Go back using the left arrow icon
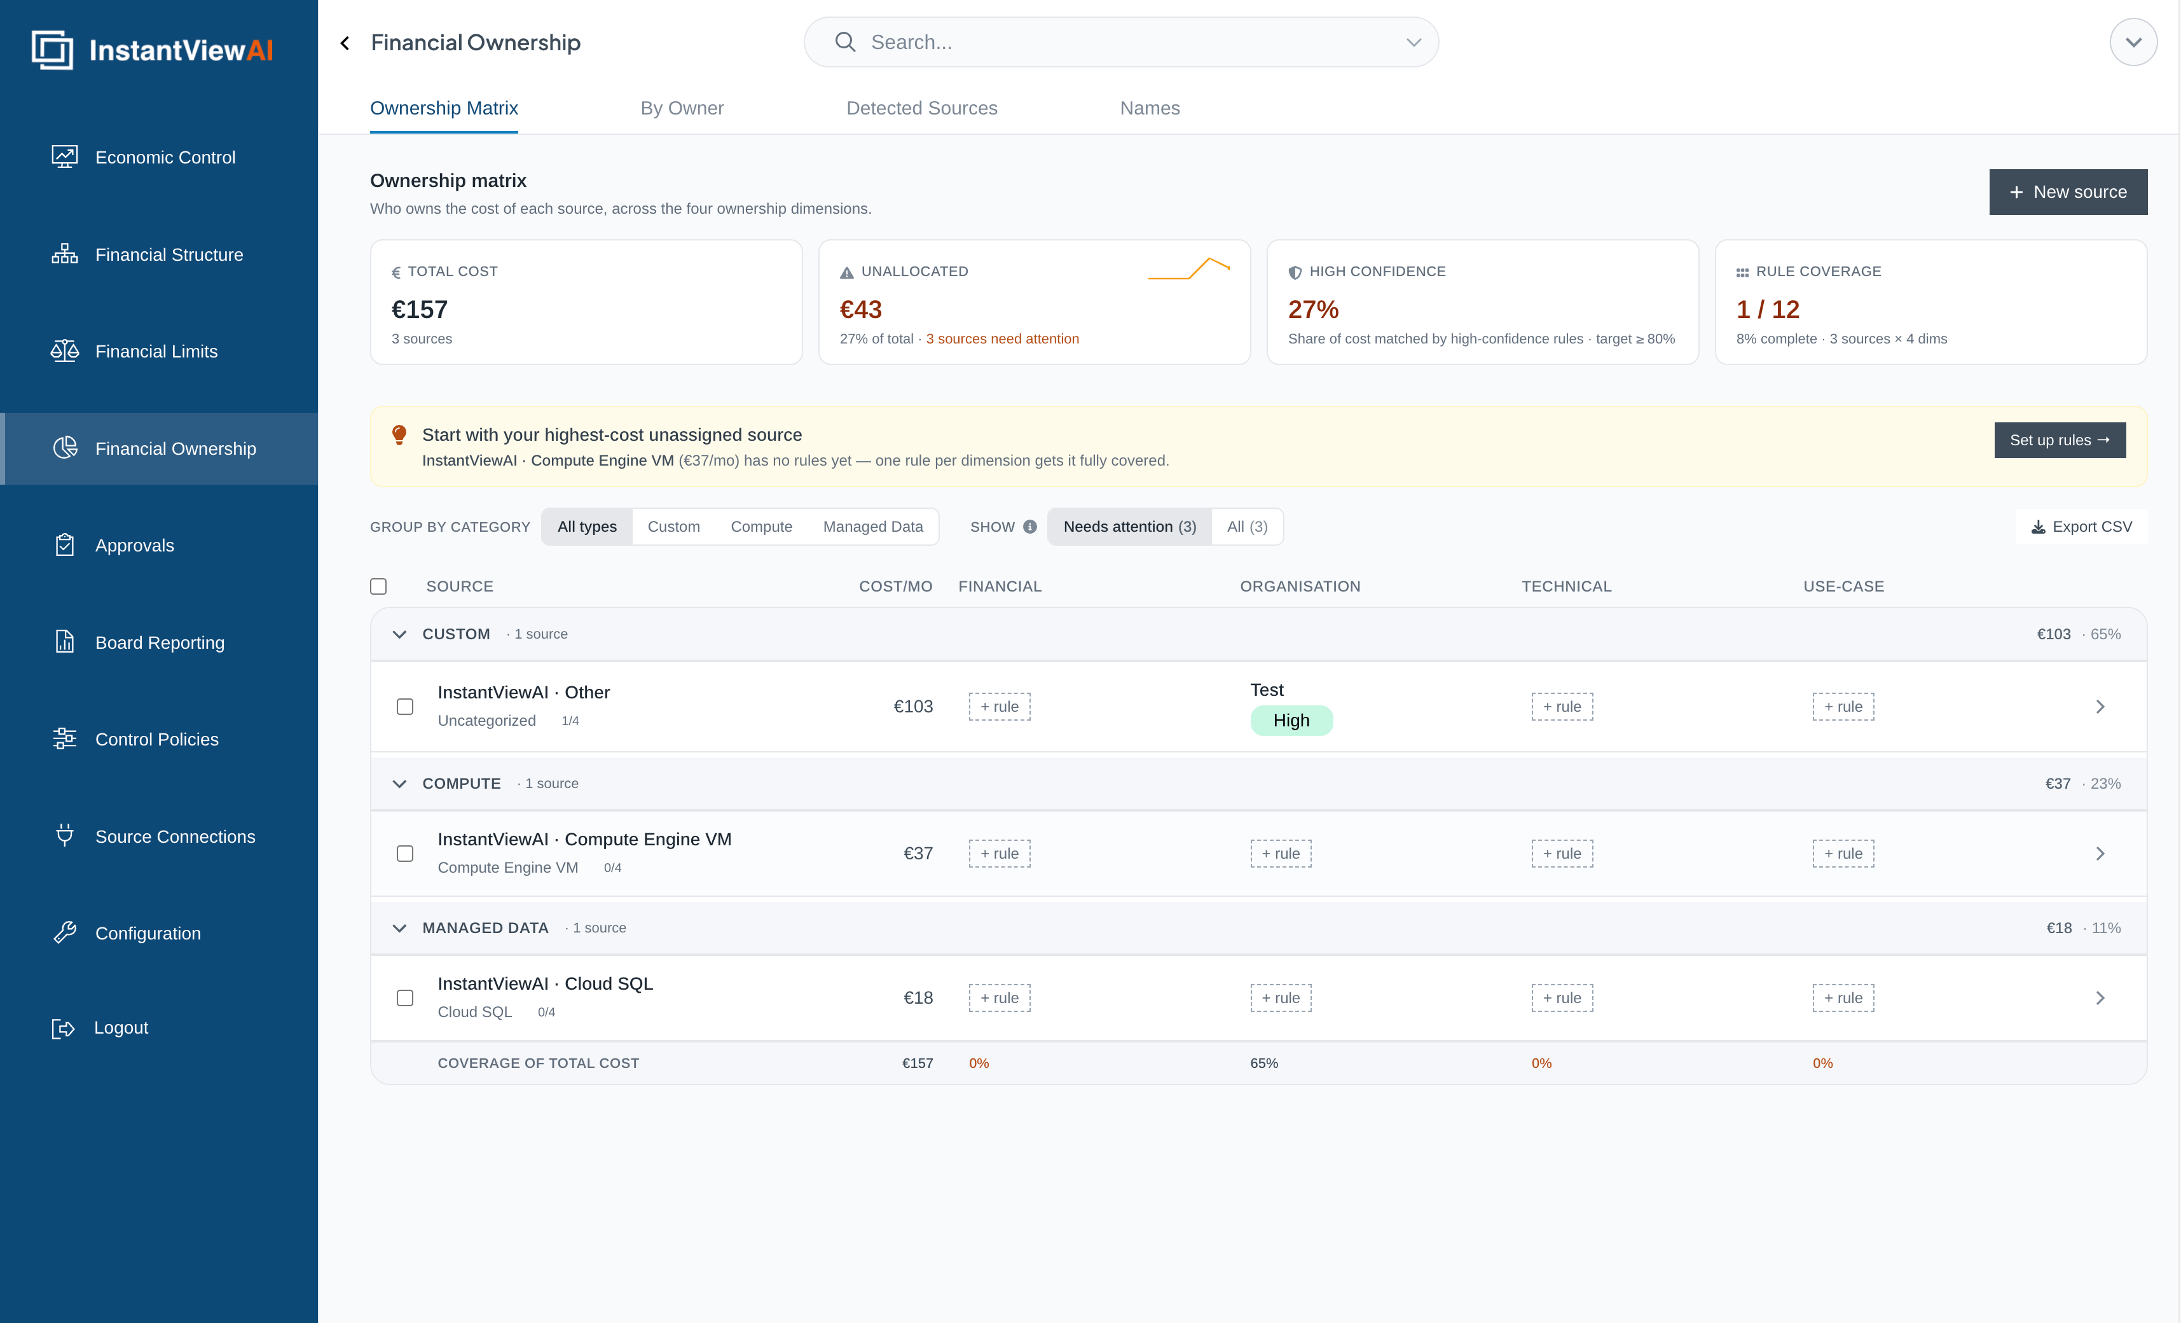The width and height of the screenshot is (2181, 1323). (345, 43)
